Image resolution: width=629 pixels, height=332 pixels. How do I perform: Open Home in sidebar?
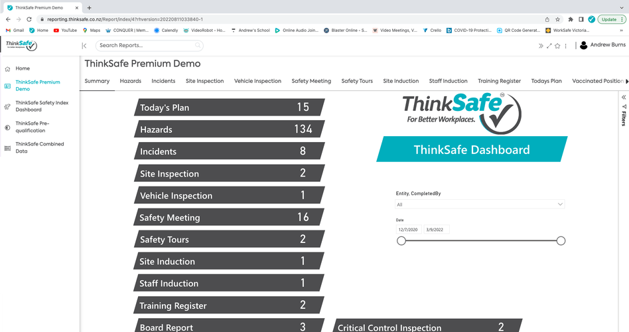[x=23, y=68]
